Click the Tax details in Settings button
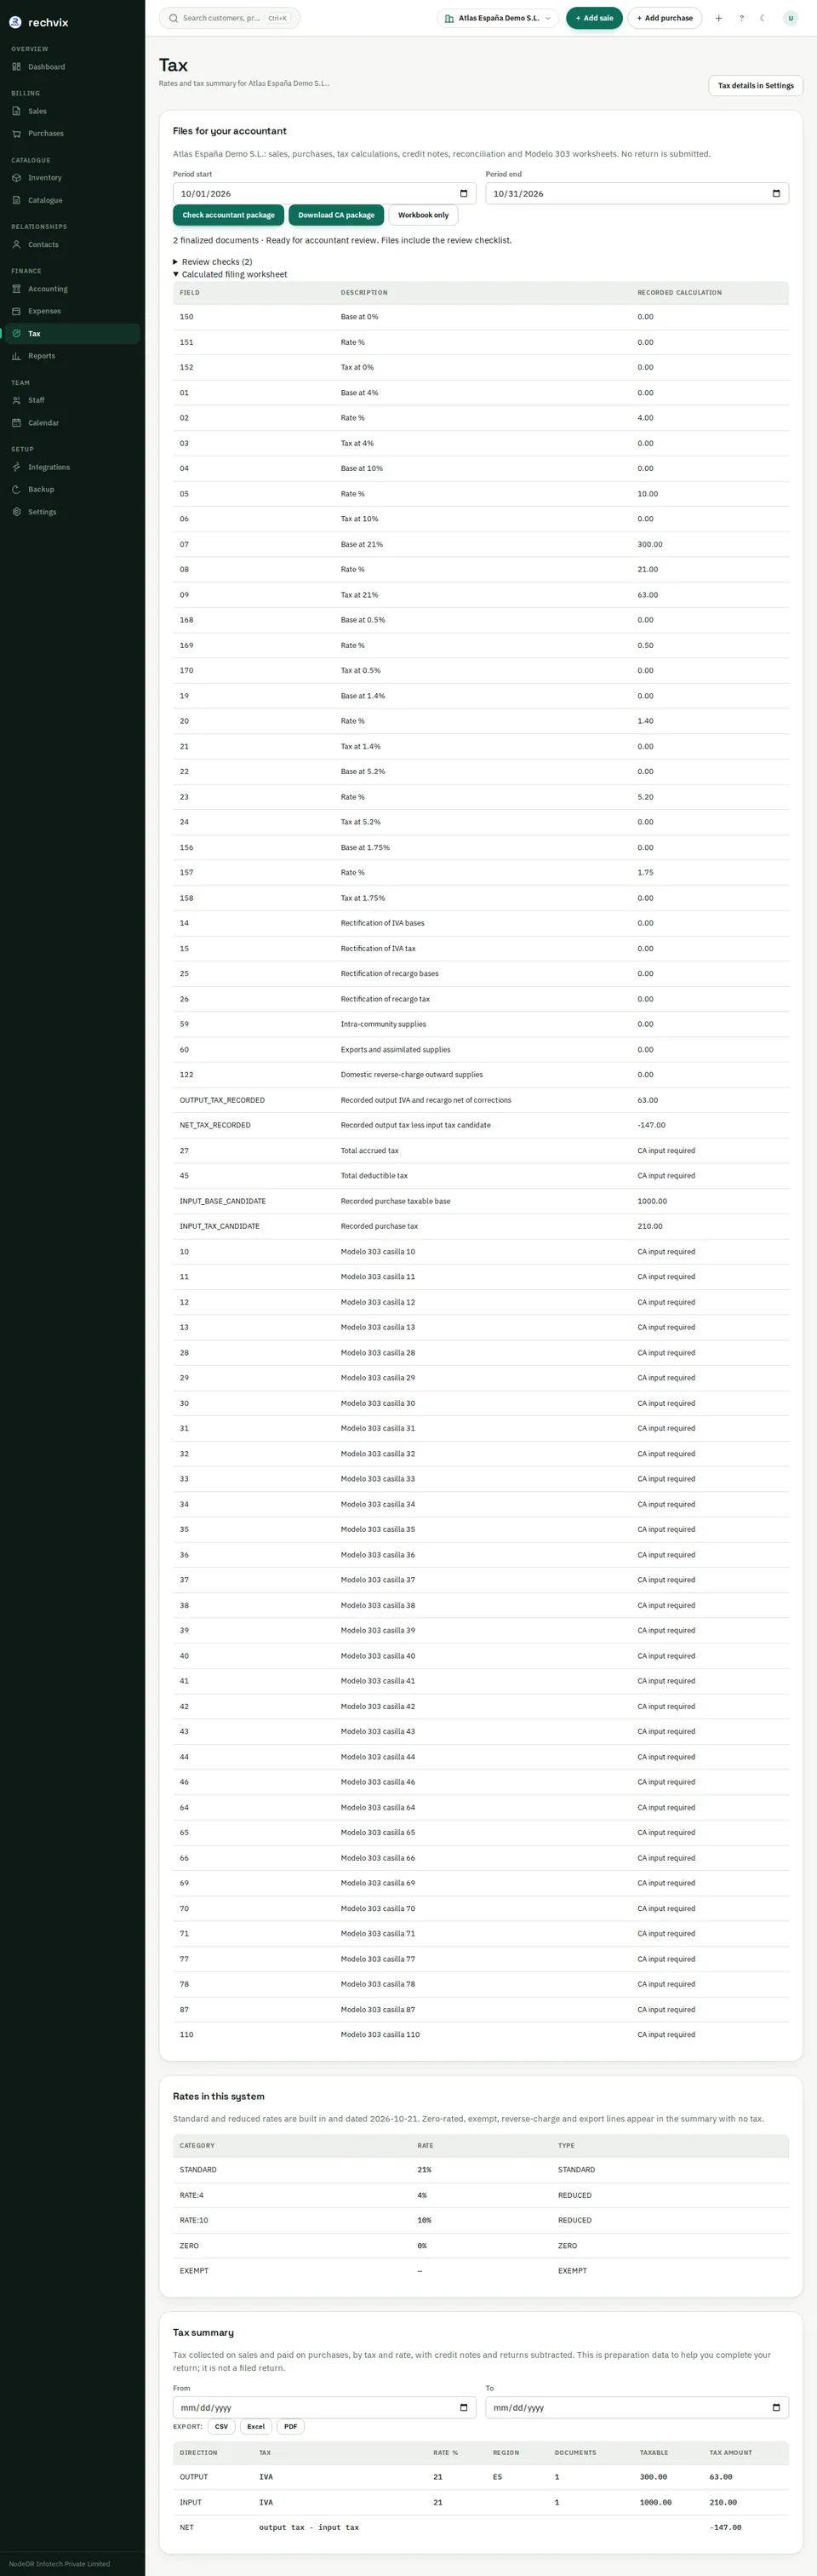The image size is (817, 2576). pyautogui.click(x=755, y=86)
